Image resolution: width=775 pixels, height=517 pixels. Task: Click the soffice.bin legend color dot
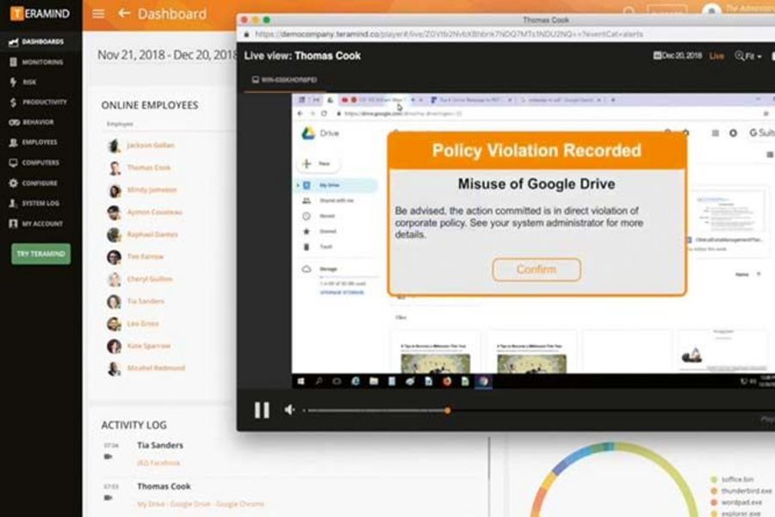click(714, 479)
